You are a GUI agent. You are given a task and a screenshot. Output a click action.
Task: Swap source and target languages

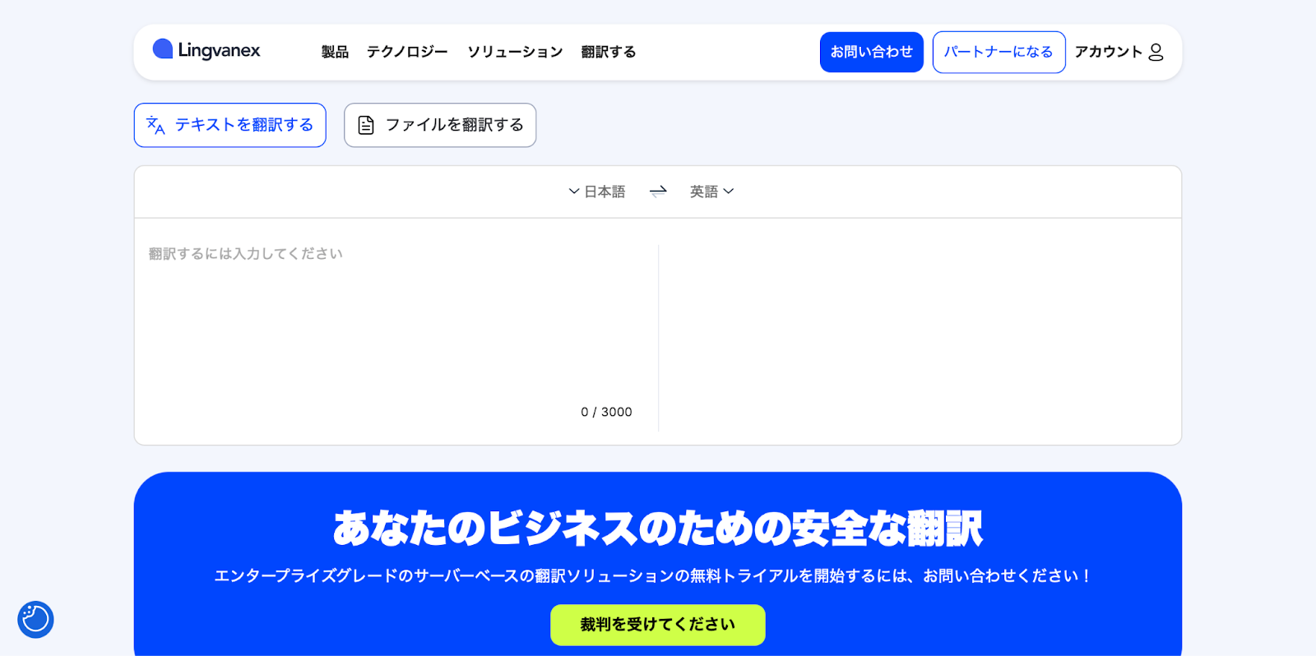tap(658, 192)
